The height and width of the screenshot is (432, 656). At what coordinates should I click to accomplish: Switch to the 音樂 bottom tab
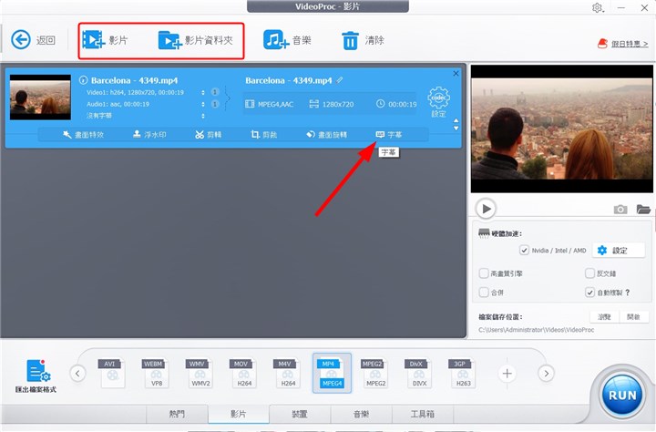(361, 414)
